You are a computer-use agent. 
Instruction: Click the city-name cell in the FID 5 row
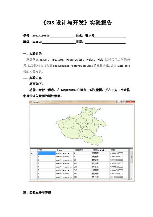click(x=101, y=170)
